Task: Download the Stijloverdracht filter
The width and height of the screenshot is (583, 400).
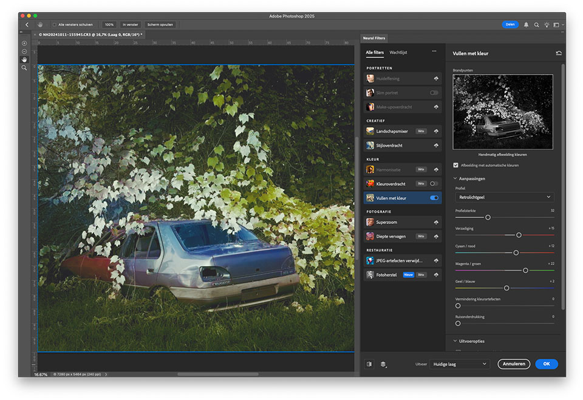Action: point(436,145)
